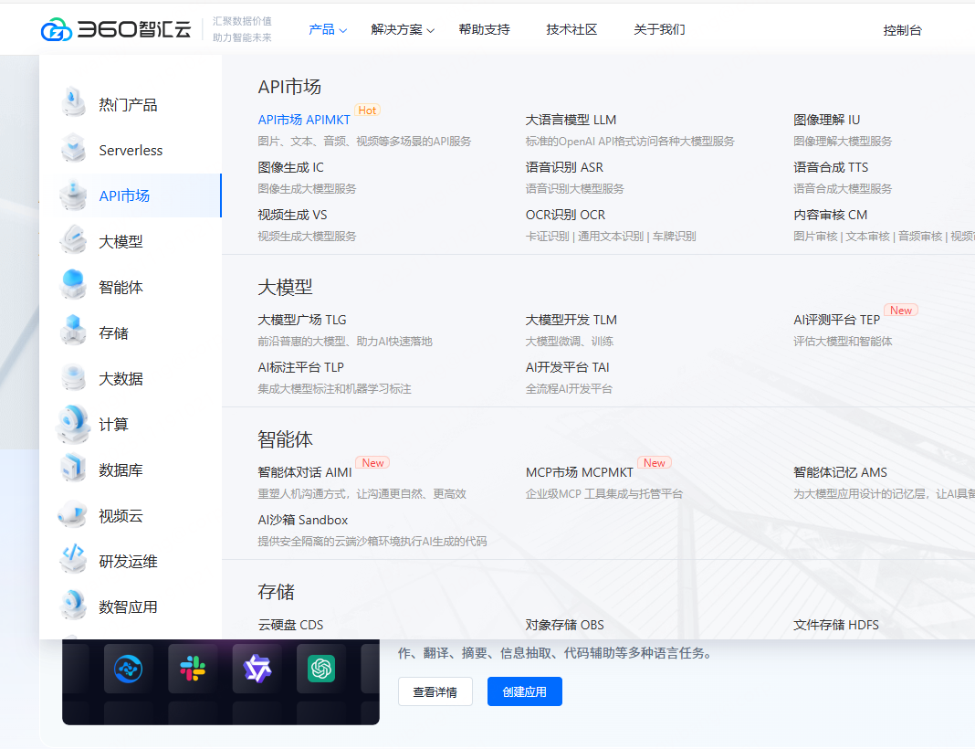Select 存储 category in sidebar

click(113, 332)
